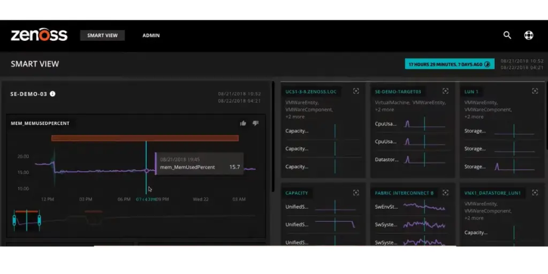
Task: Click the mini timeline range handle
Action: point(26,220)
